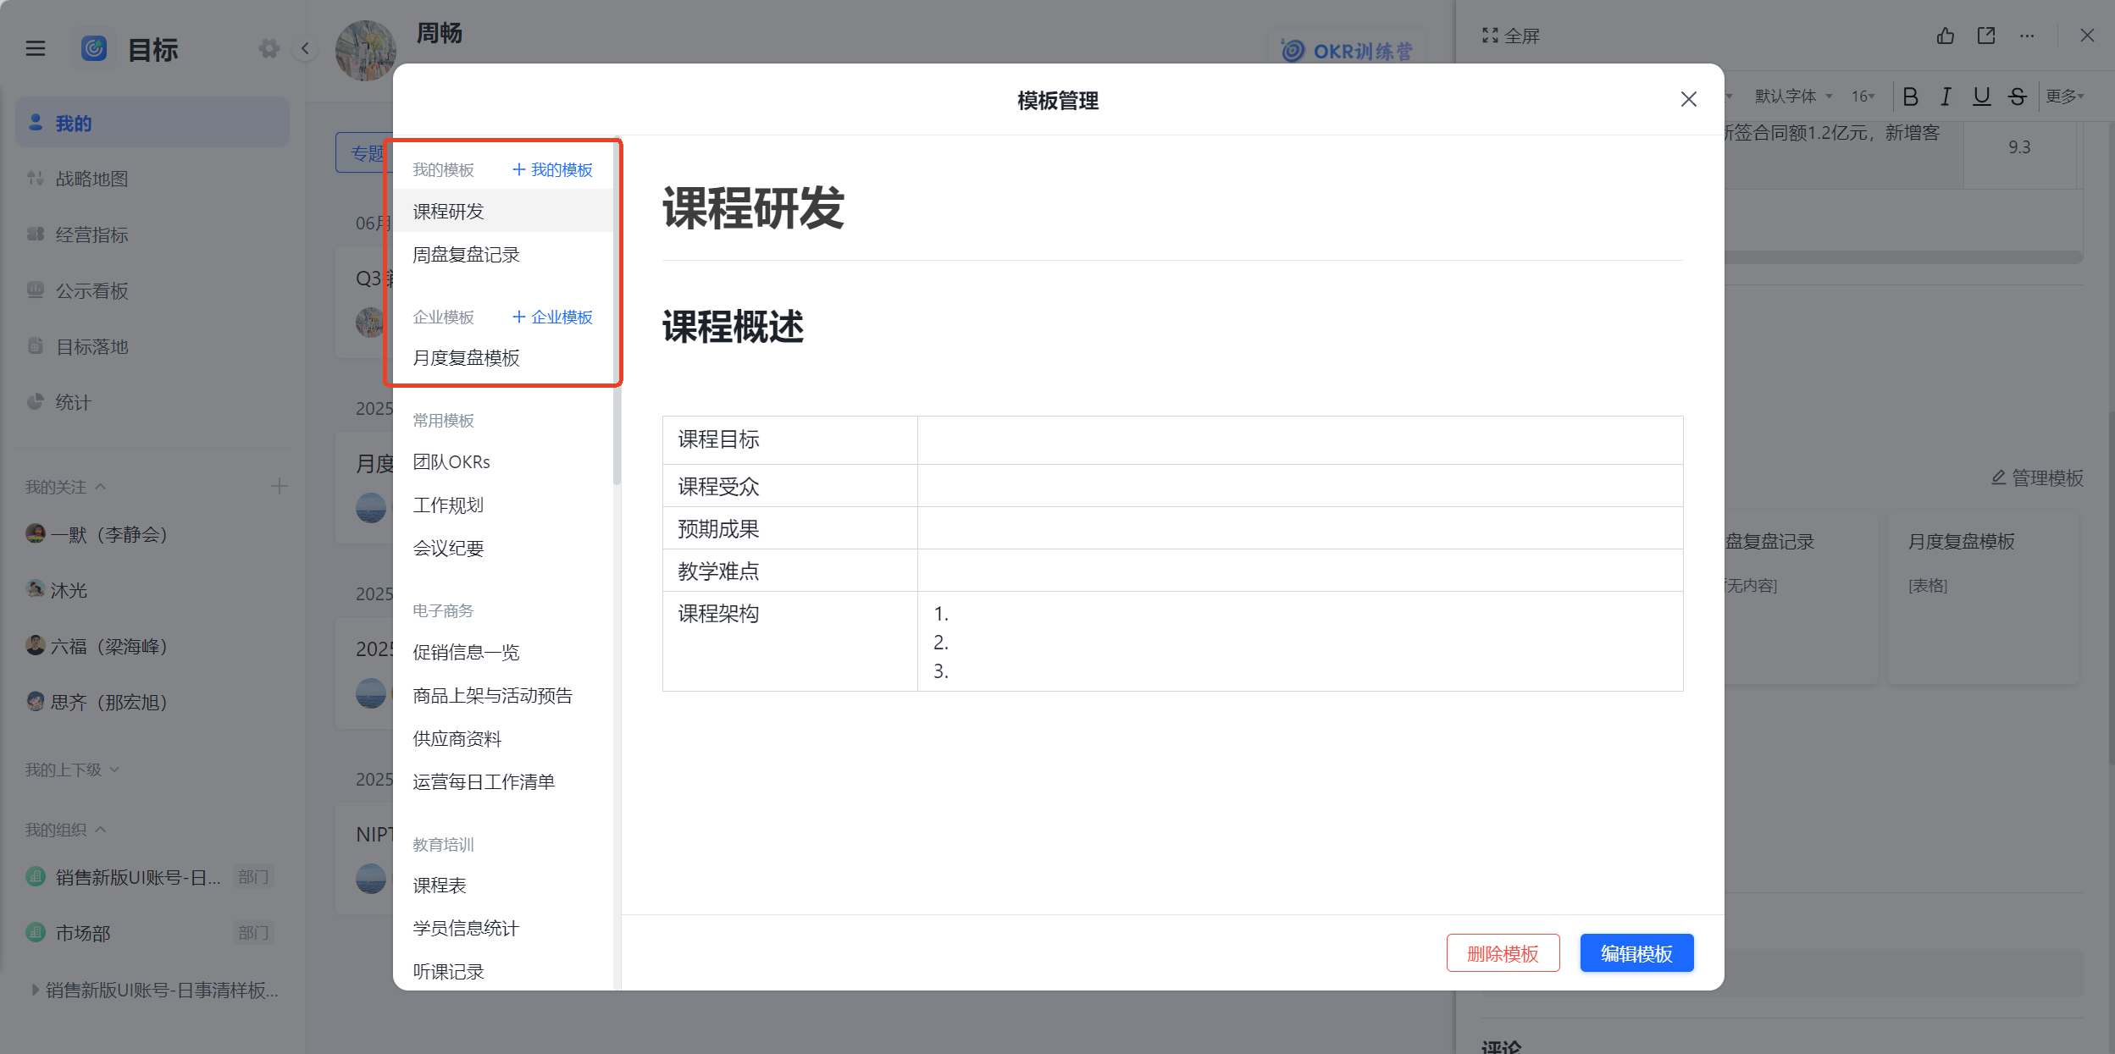Viewport: 2115px width, 1054px height.
Task: Open the font size 16 dropdown
Action: (x=1863, y=97)
